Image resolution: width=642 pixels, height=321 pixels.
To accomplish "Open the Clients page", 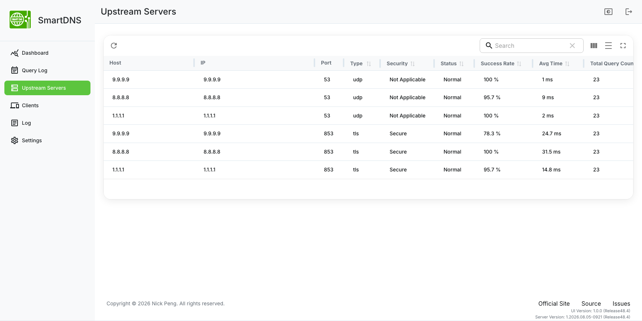I will 47,105.
